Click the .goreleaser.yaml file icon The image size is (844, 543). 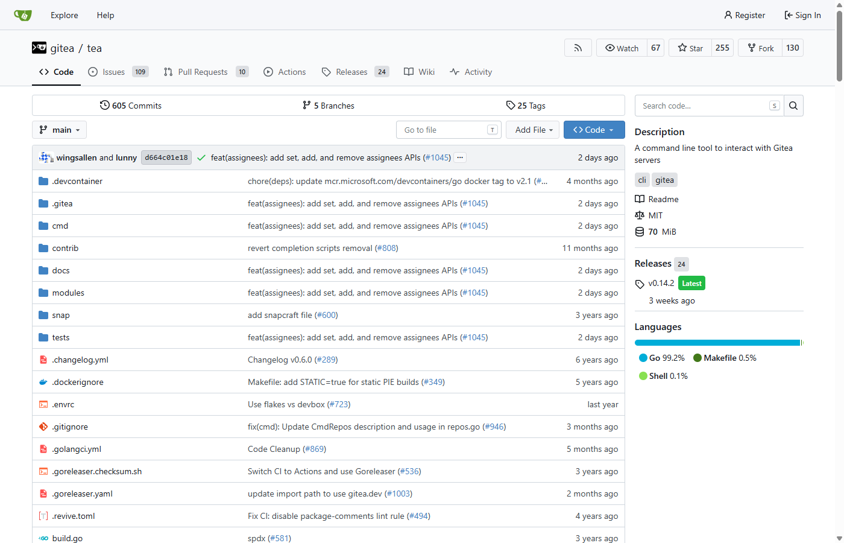coord(43,494)
